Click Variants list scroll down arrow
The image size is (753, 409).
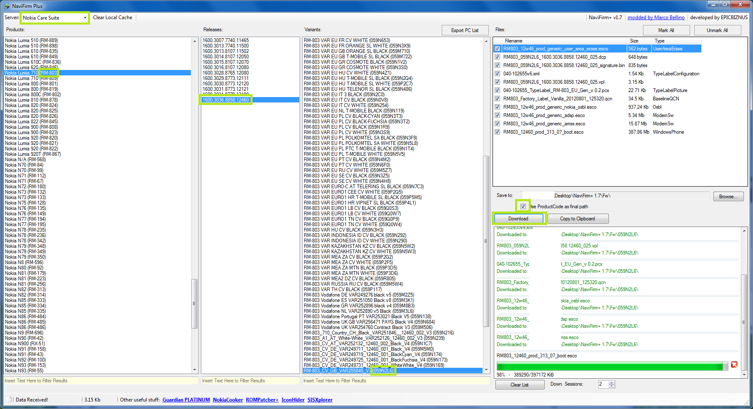(x=486, y=370)
